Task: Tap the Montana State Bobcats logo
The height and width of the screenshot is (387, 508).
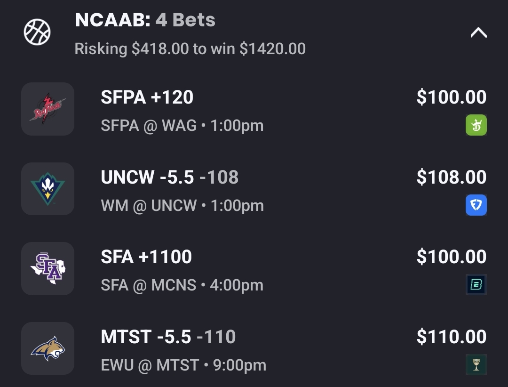Action: click(48, 349)
